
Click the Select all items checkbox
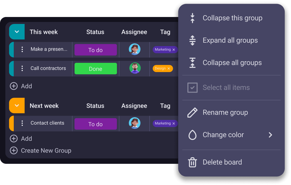tap(192, 87)
